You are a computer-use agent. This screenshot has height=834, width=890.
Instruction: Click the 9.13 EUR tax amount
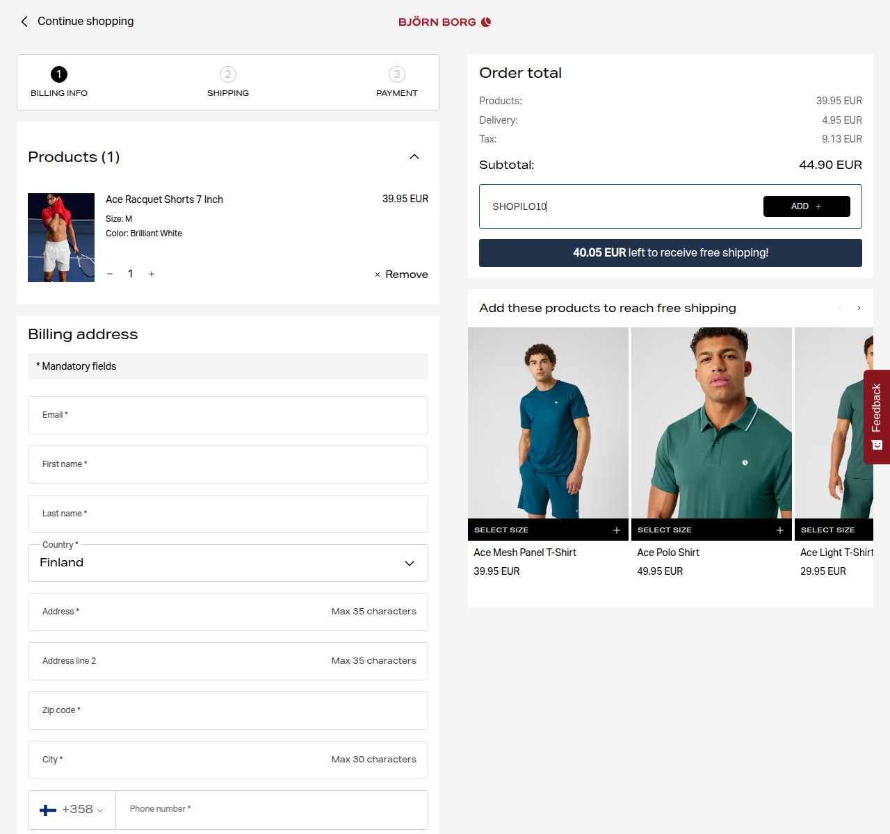pos(842,139)
